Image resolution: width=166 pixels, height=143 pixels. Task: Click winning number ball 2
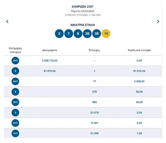coord(59,34)
